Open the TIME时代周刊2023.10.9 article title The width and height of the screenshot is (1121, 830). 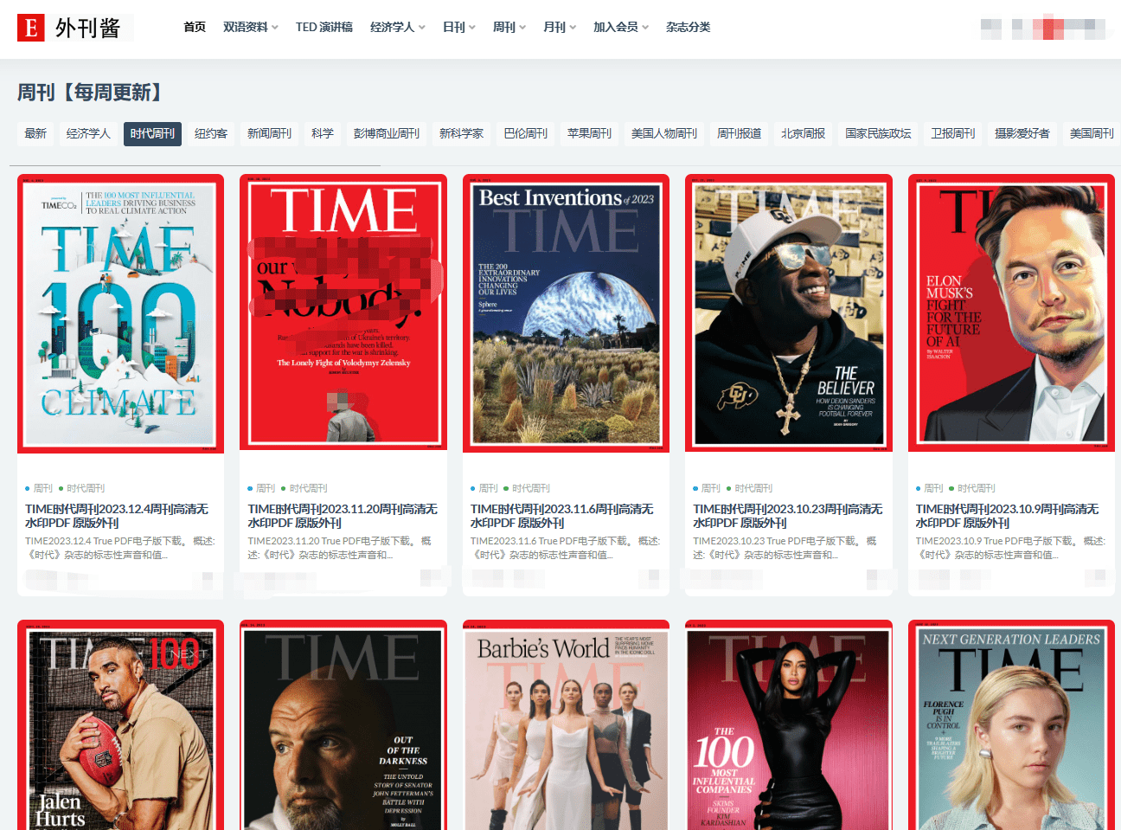coord(1007,516)
